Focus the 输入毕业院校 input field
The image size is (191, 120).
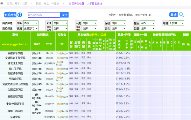point(44,15)
